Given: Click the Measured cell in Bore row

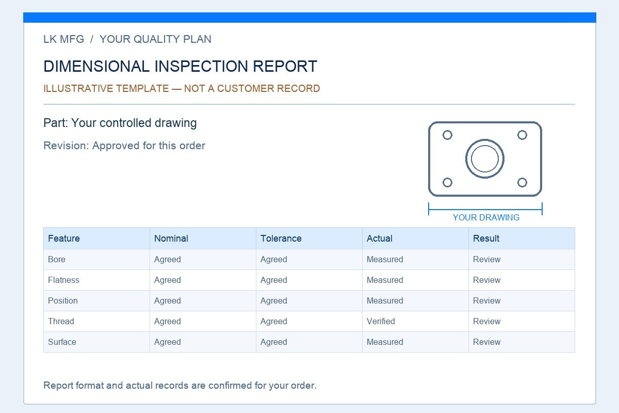Looking at the screenshot, I should coord(415,260).
